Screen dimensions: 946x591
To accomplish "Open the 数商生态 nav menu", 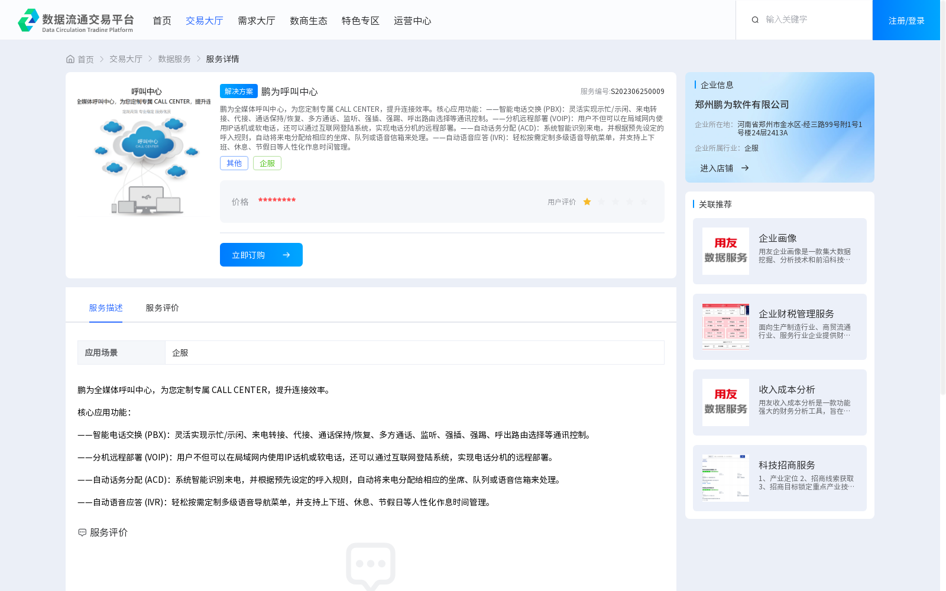I will pyautogui.click(x=309, y=21).
